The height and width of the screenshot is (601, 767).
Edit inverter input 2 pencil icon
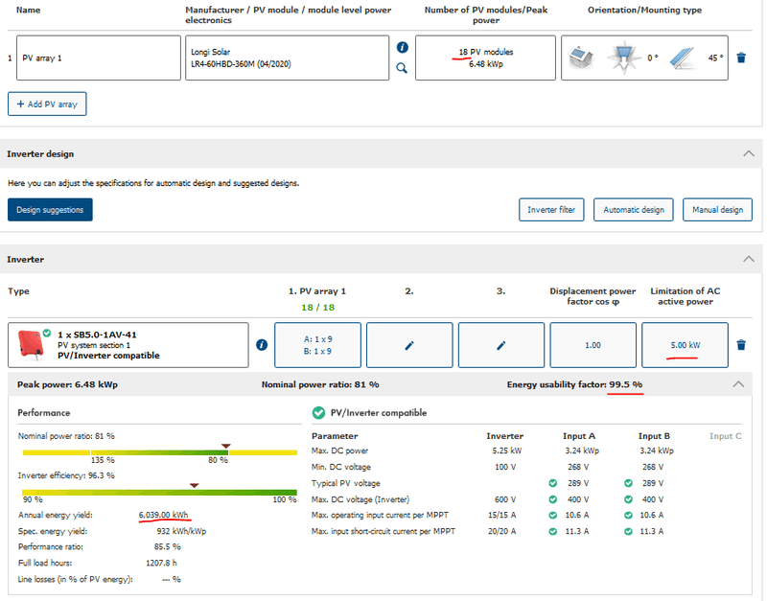(409, 345)
